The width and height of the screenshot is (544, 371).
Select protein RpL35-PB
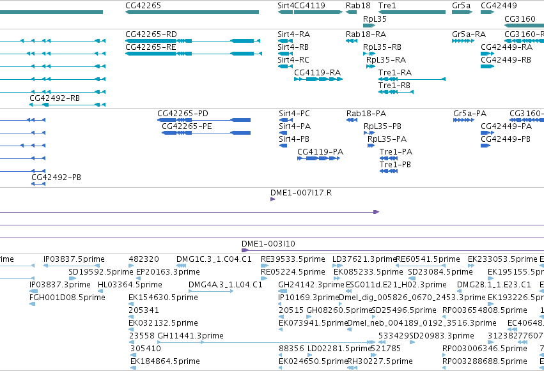click(369, 133)
